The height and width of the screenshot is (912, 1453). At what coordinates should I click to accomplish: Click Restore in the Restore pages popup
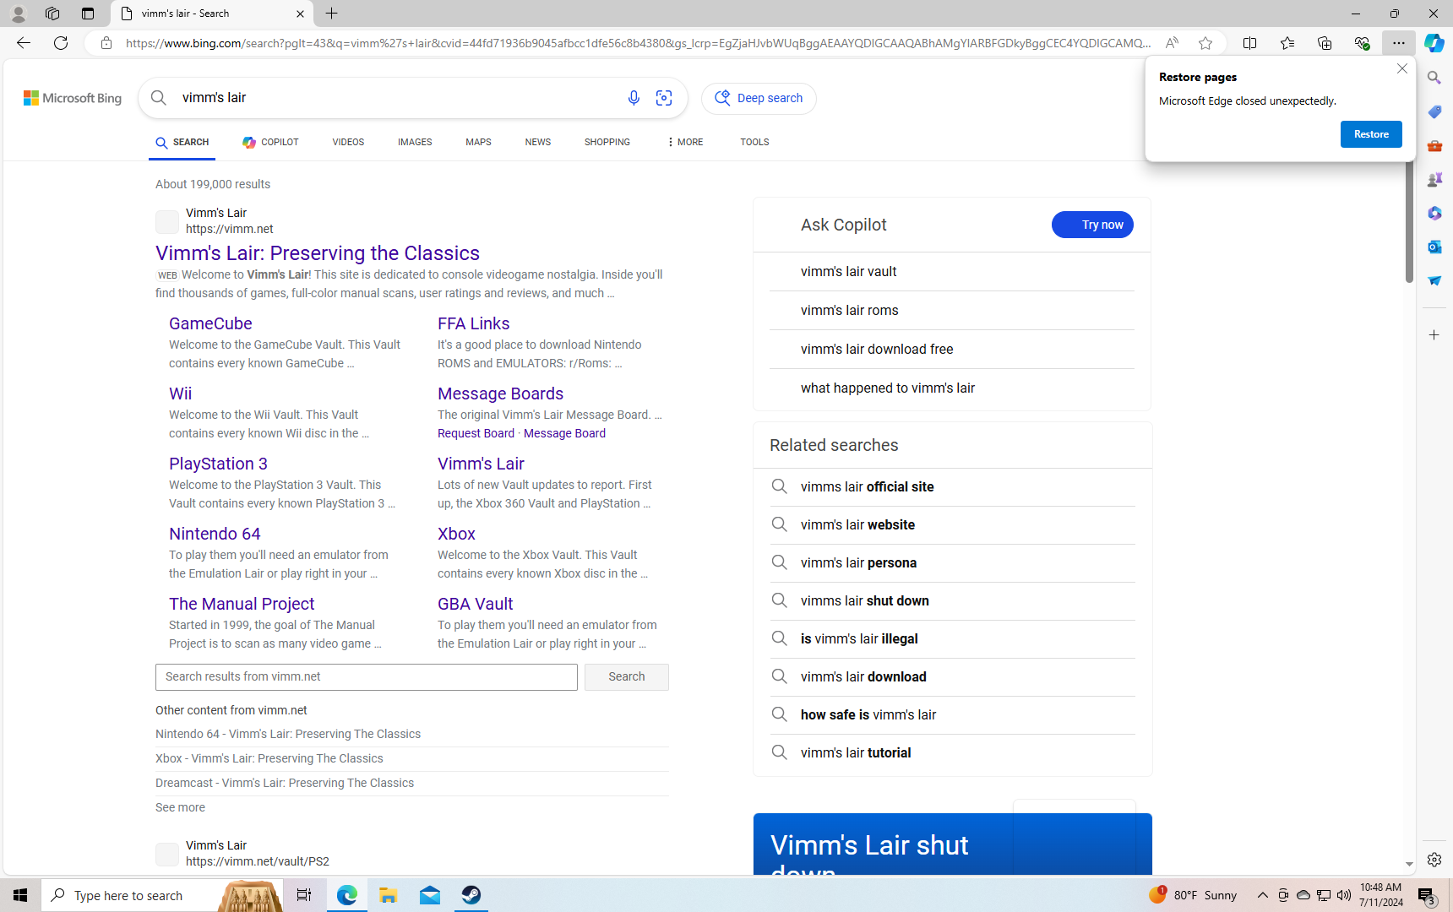point(1371,134)
